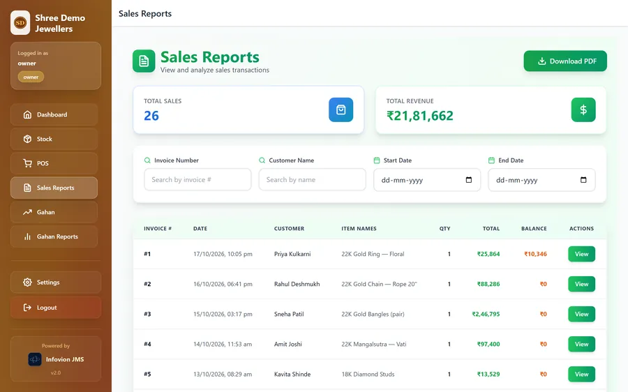Click the Gahan trending arrow icon
This screenshot has width=628, height=392.
pos(27,212)
